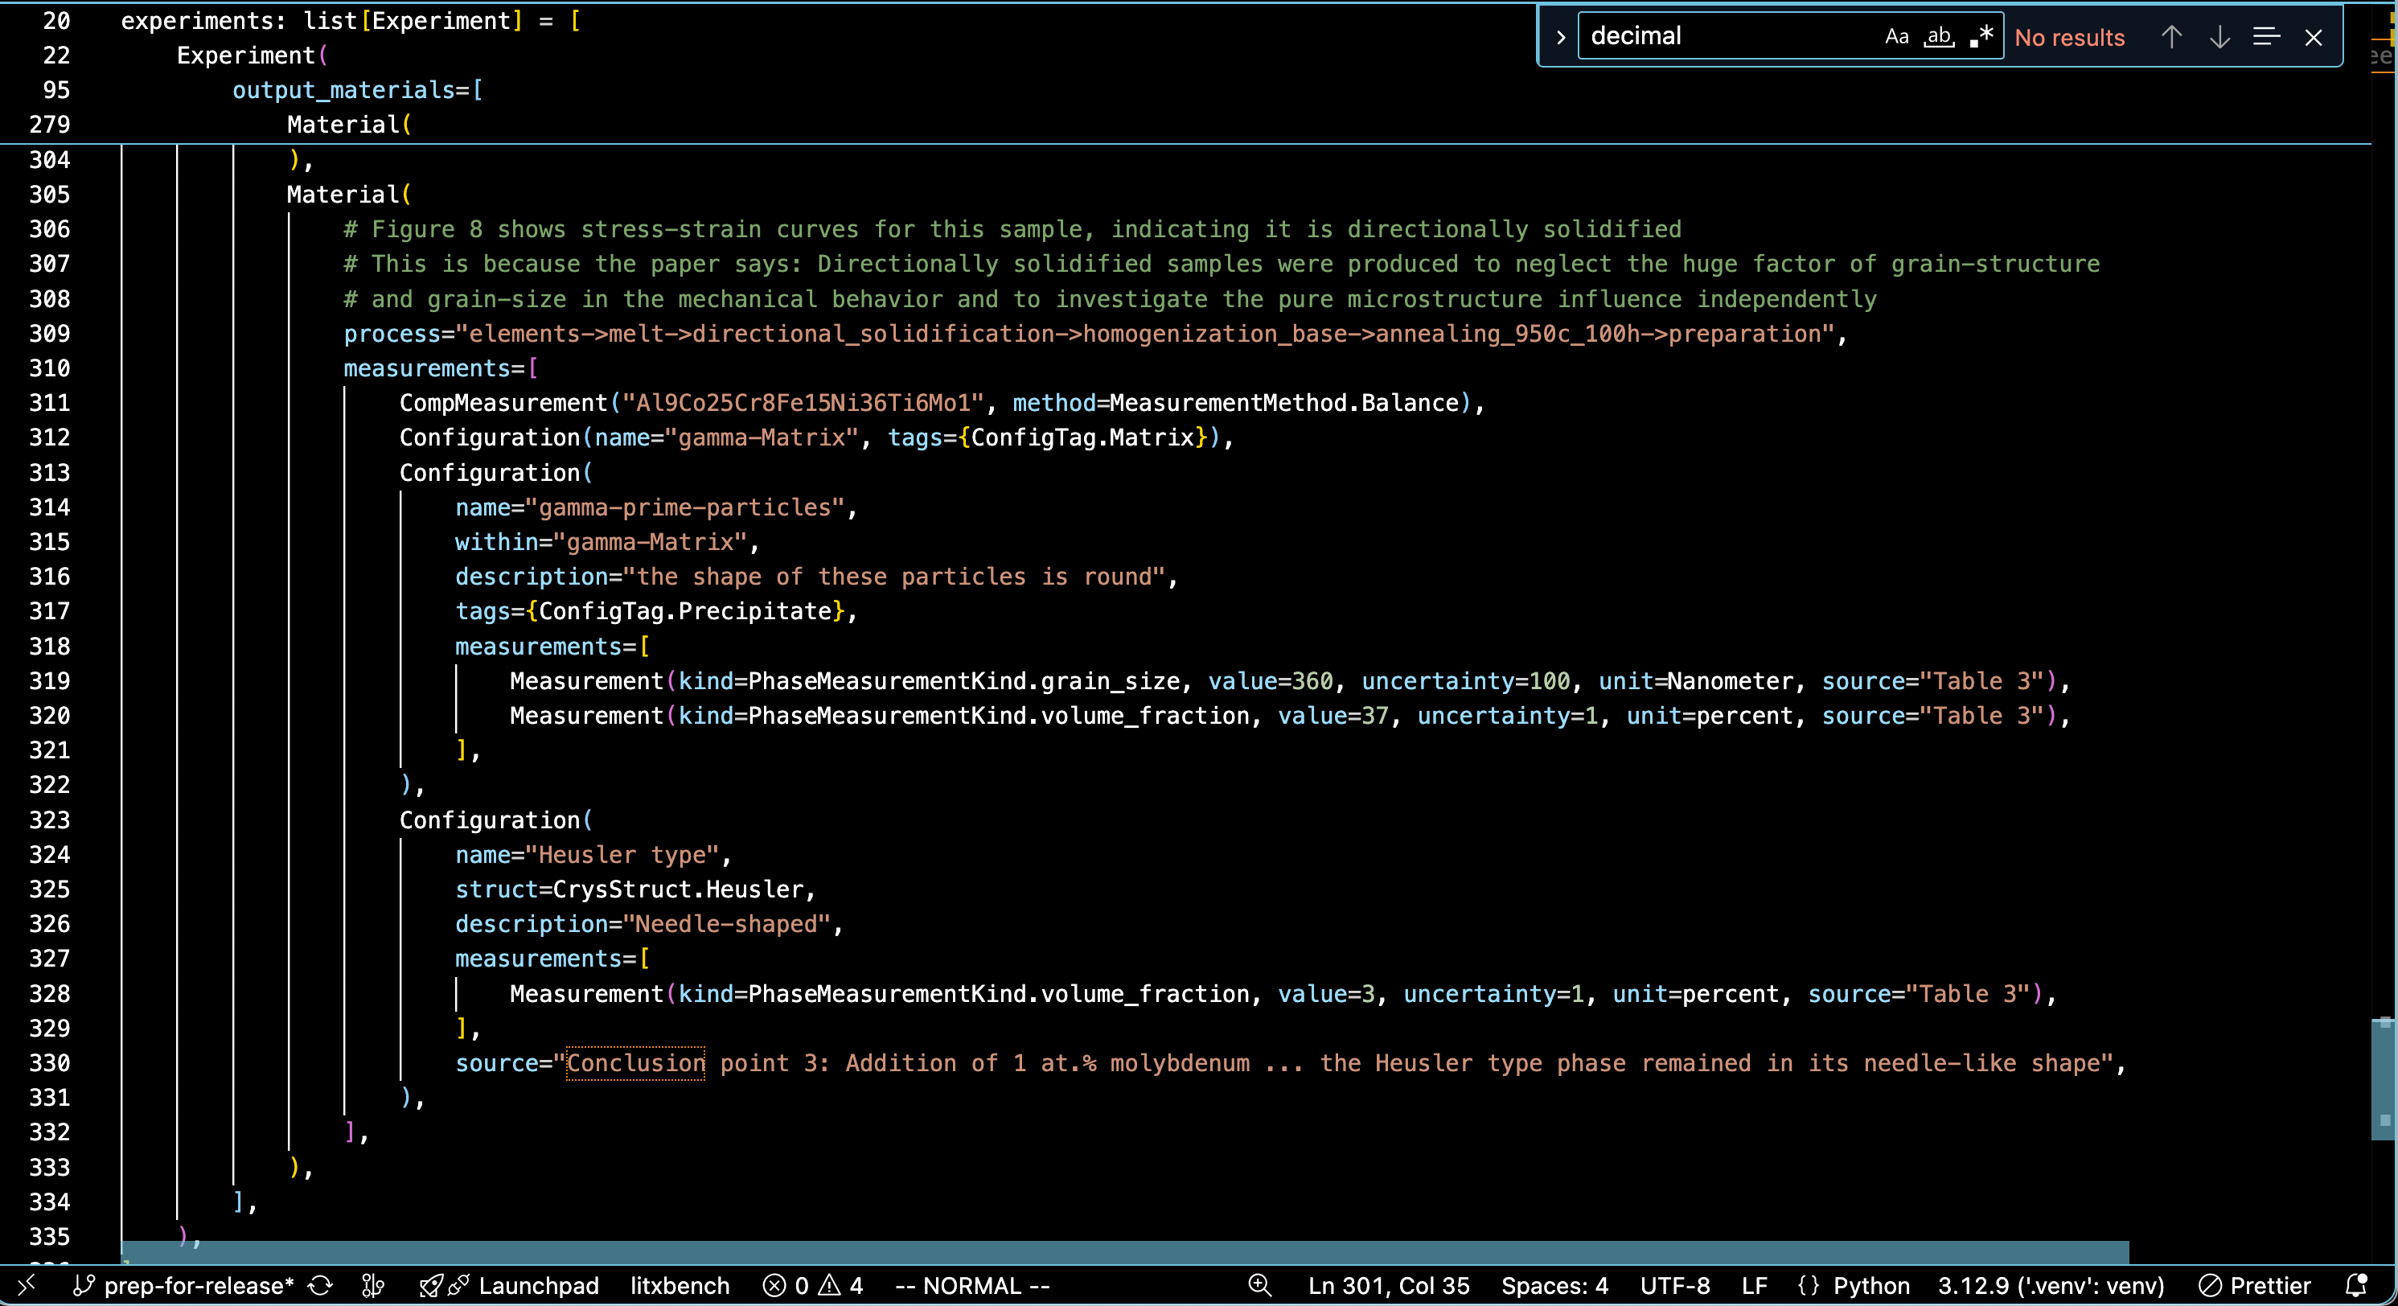Click value=3 on line 328

click(1327, 993)
